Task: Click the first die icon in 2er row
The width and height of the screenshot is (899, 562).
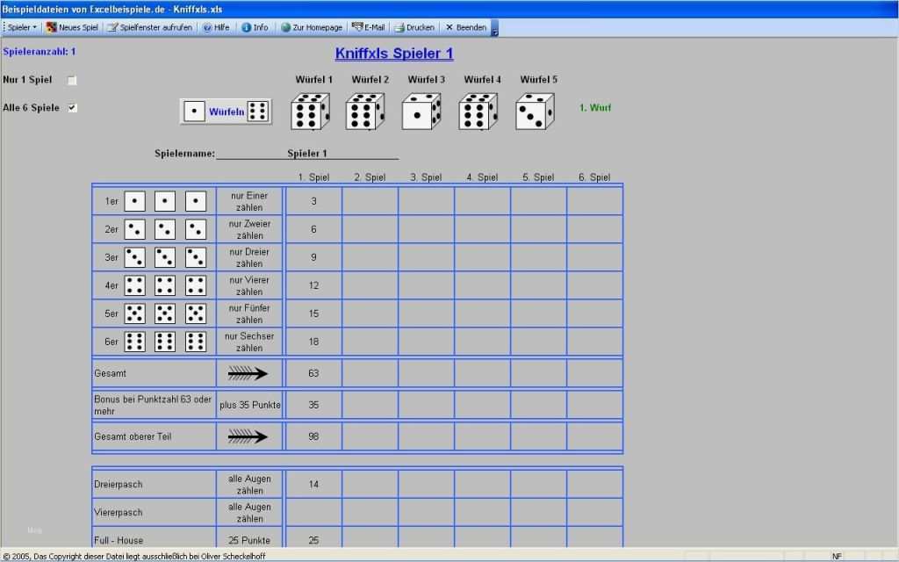Action: 134,229
